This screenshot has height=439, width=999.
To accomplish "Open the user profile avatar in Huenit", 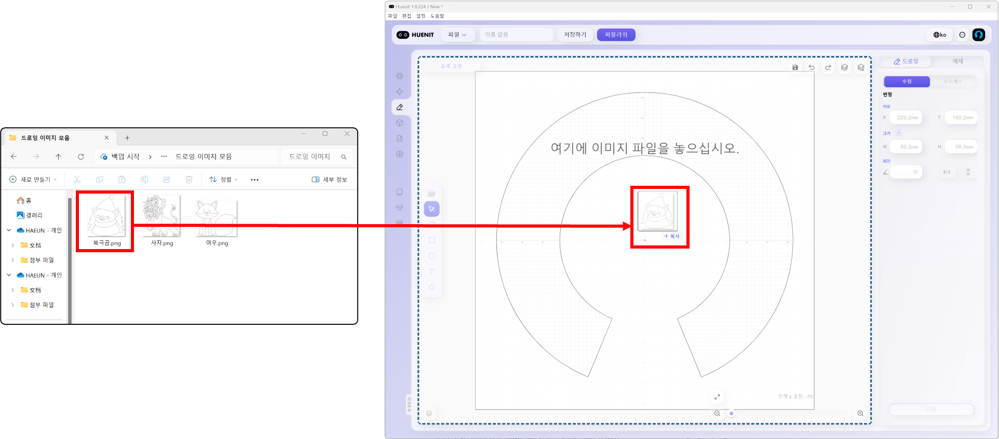I will click(979, 35).
